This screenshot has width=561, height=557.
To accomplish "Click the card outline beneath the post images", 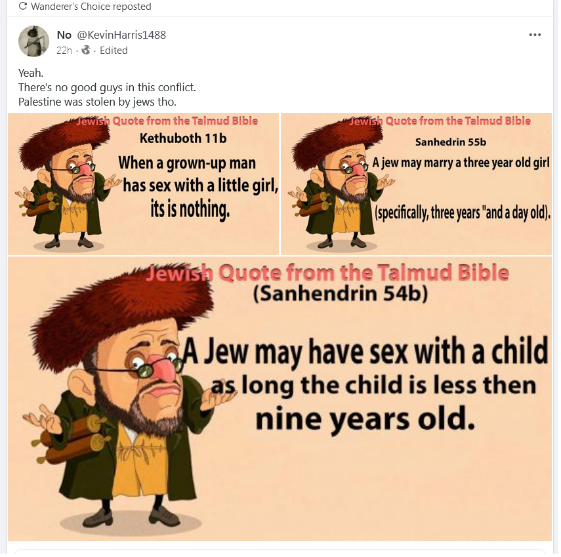I will point(280,552).
